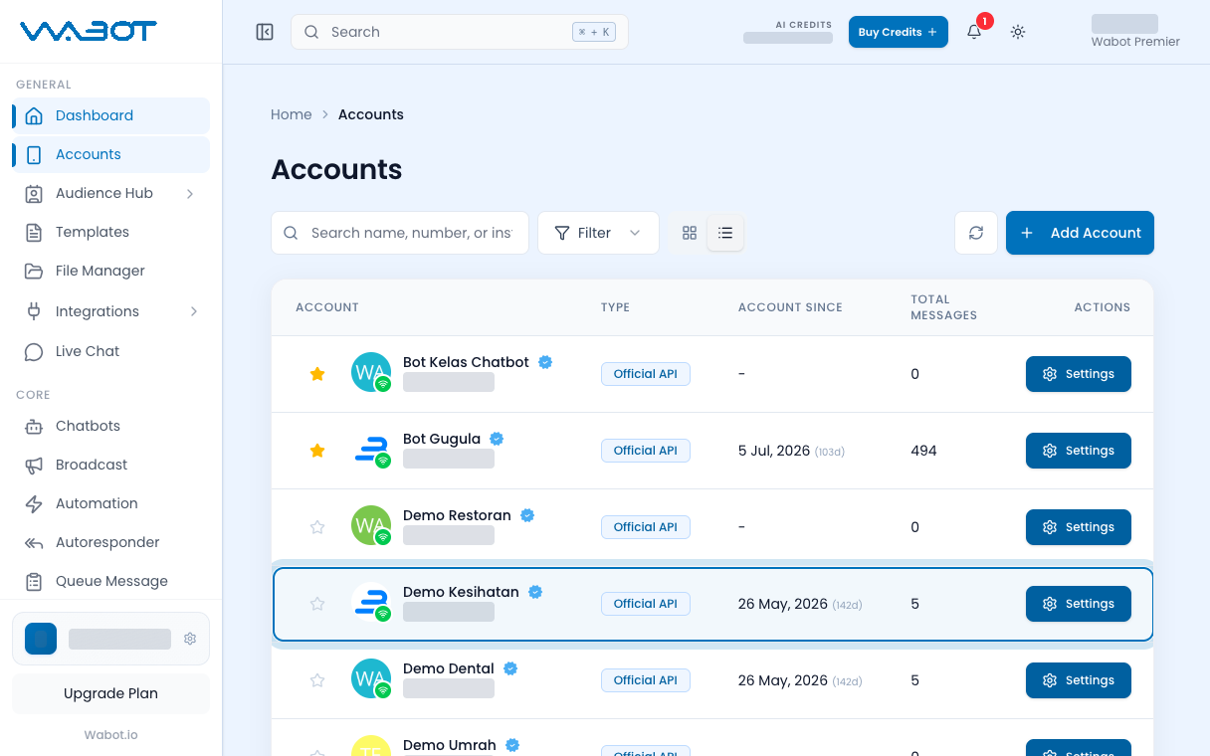Open Settings for Bot Kelas Chatbot

[1078, 374]
